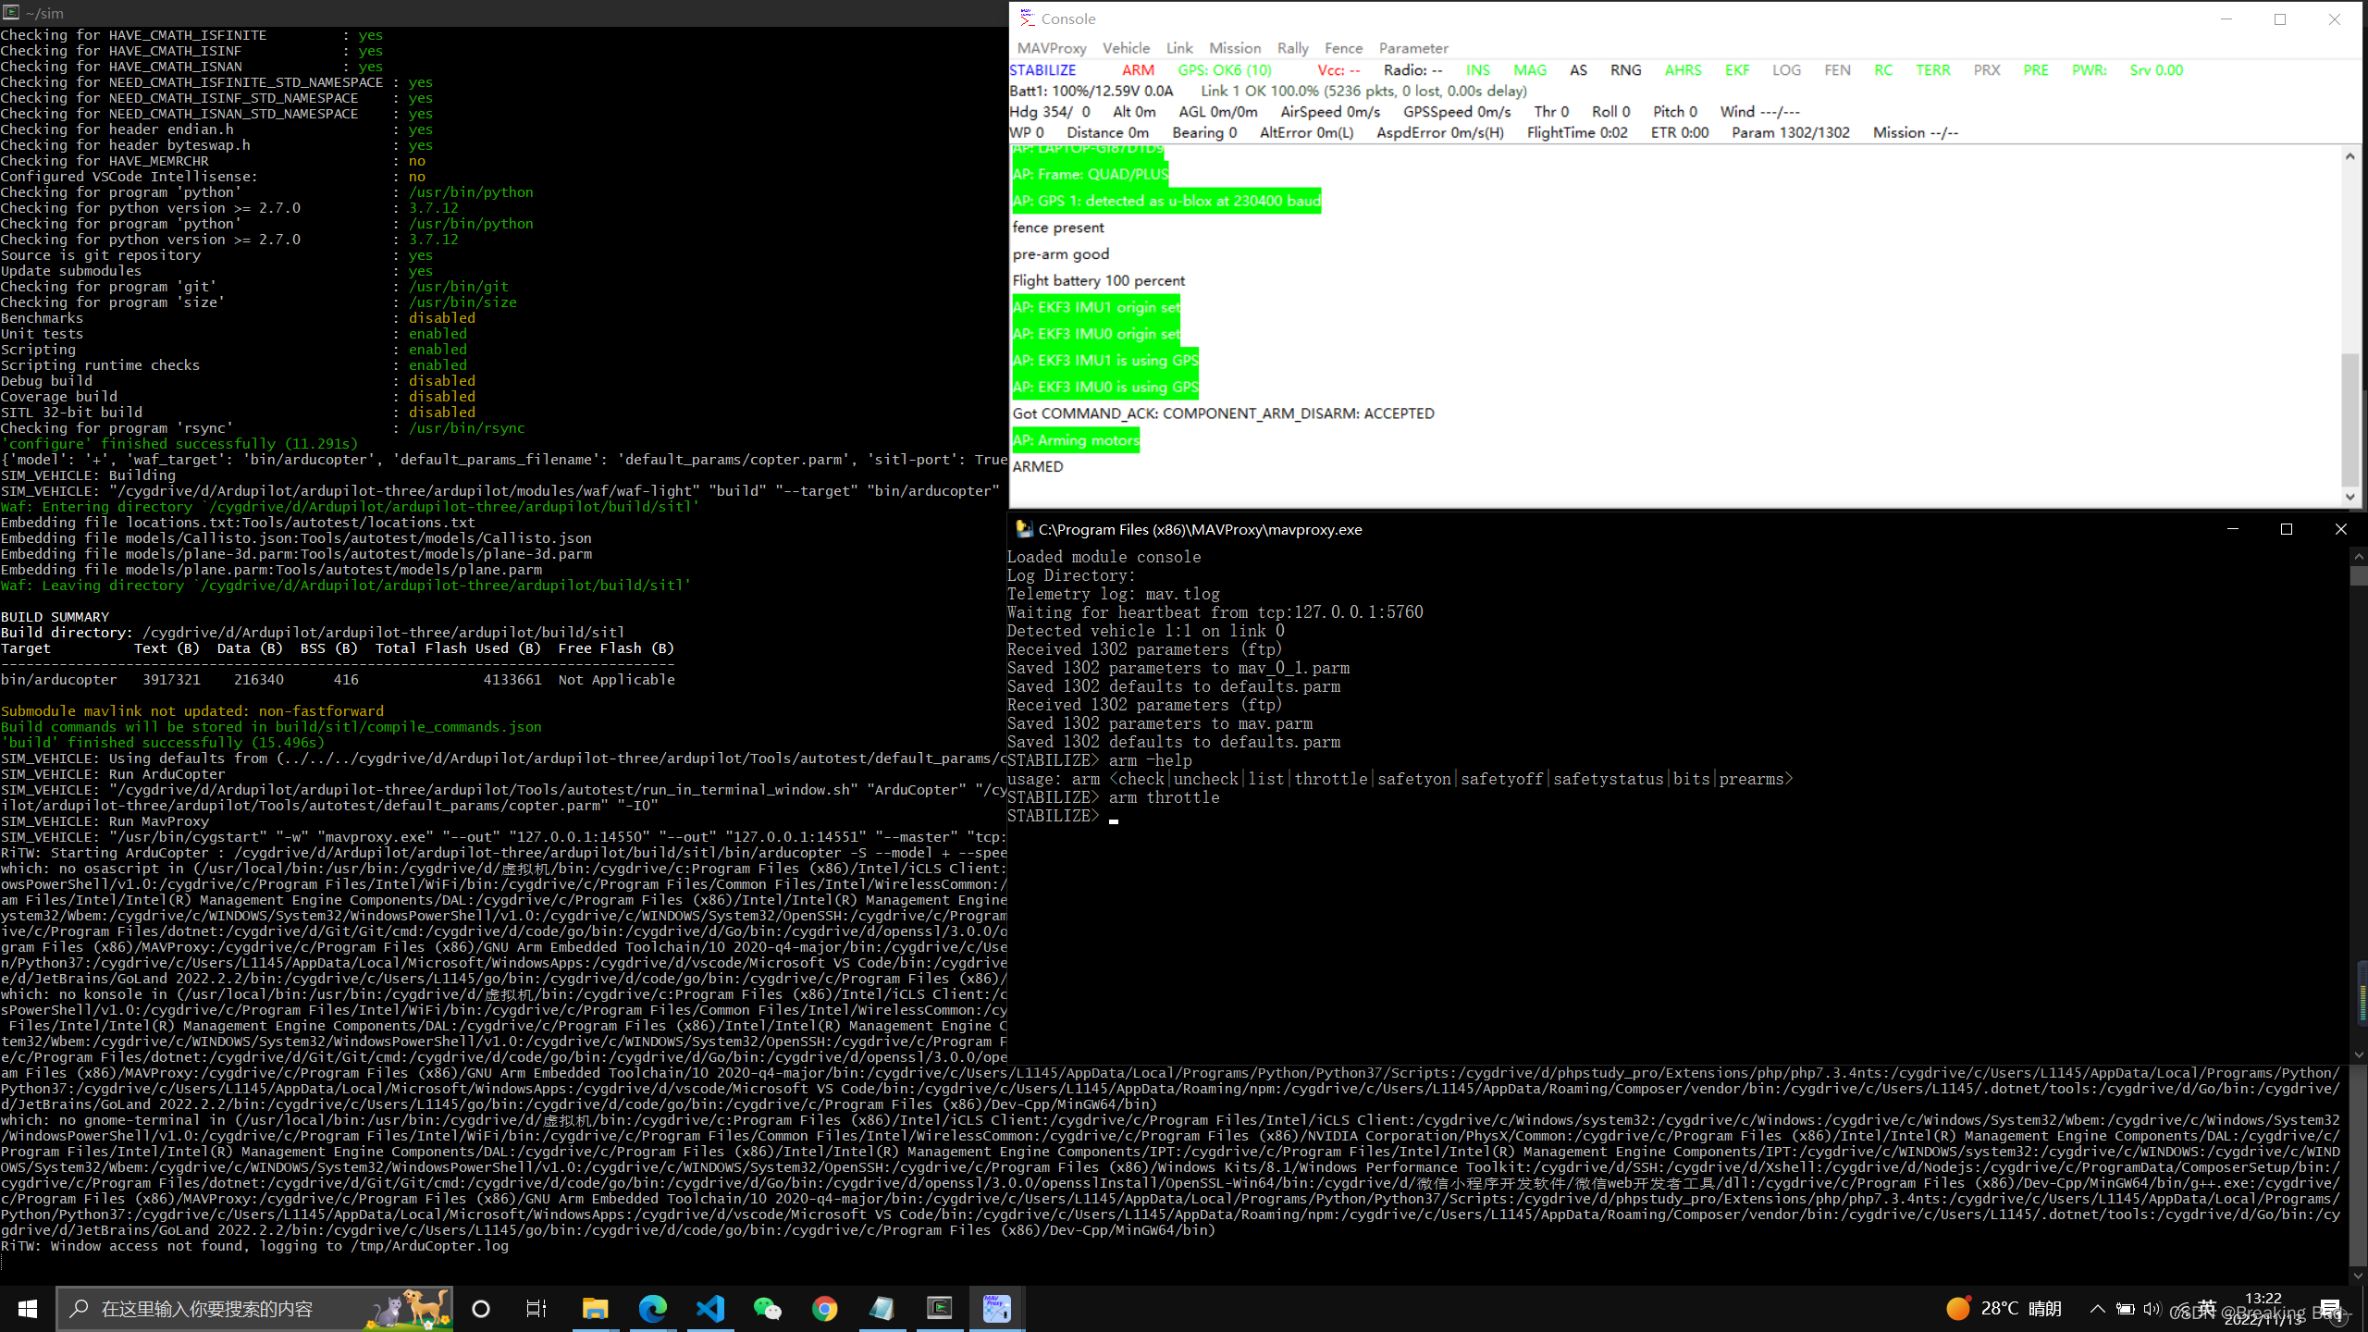Viewport: 2368px width, 1332px height.
Task: Open File Explorer from the taskbar
Action: point(595,1308)
